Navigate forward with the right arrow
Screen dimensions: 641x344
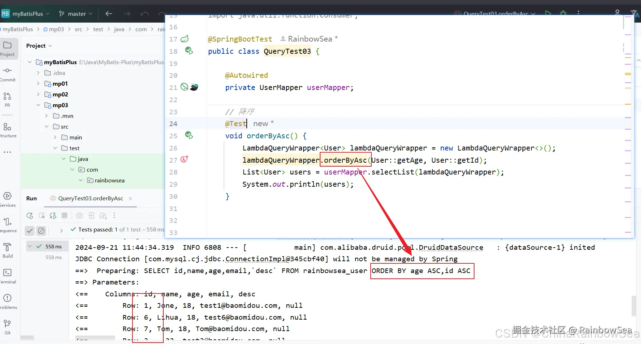[x=127, y=14]
